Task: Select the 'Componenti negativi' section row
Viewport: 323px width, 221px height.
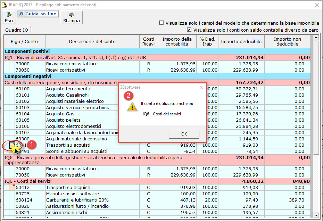Action: [x=157, y=76]
